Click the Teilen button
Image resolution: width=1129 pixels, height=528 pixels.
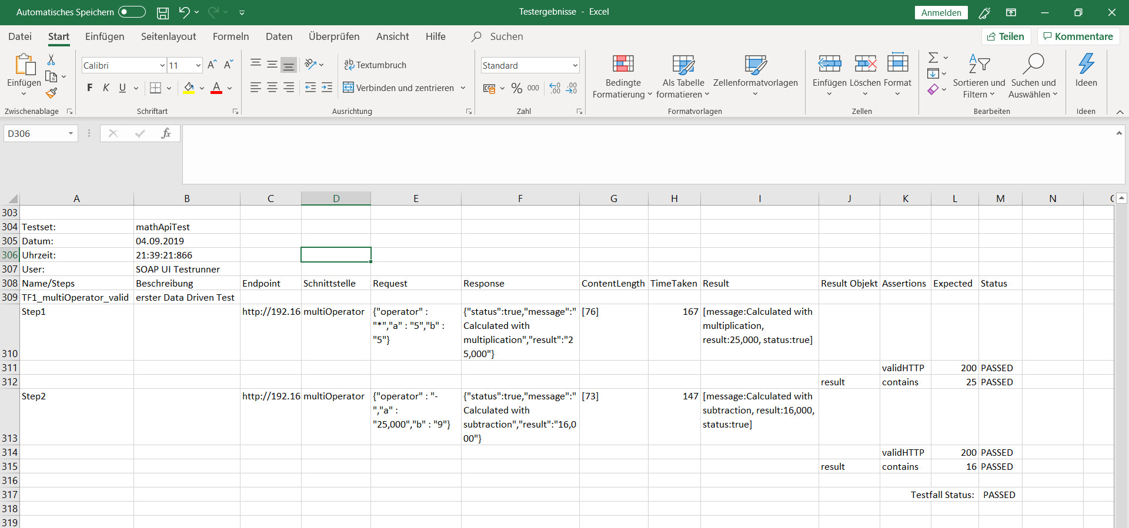(x=1006, y=36)
